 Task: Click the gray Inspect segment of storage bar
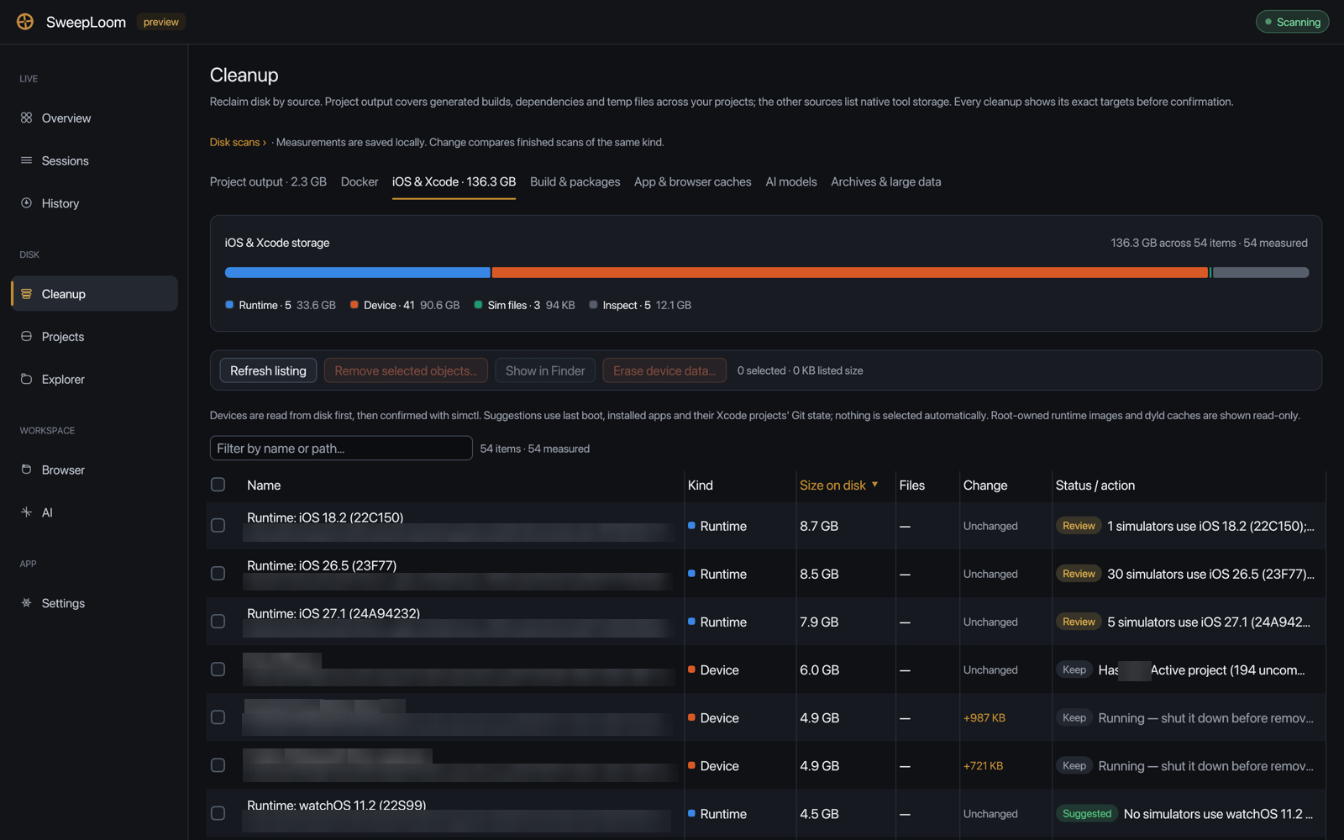click(1261, 272)
